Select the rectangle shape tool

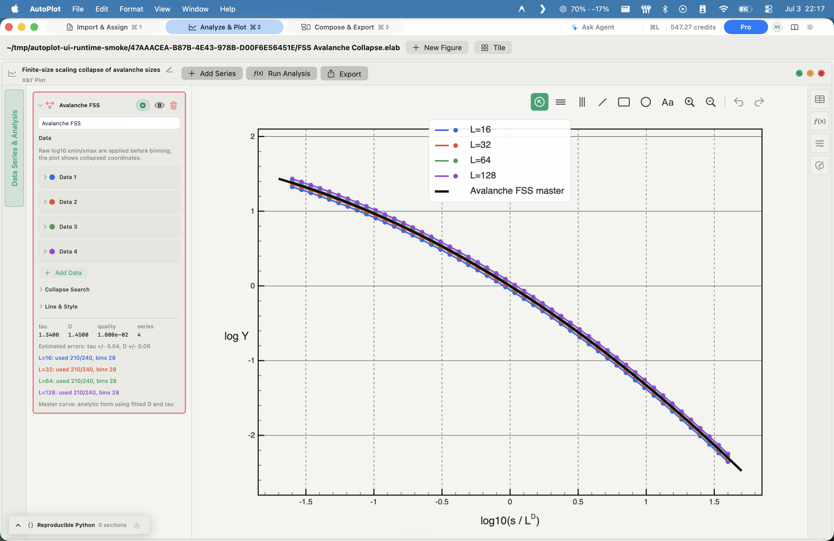pyautogui.click(x=624, y=102)
